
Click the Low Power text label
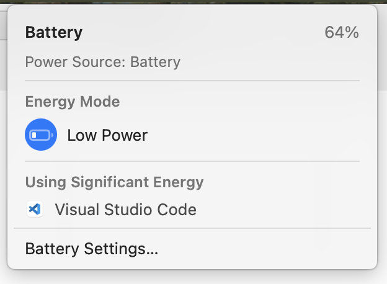107,135
